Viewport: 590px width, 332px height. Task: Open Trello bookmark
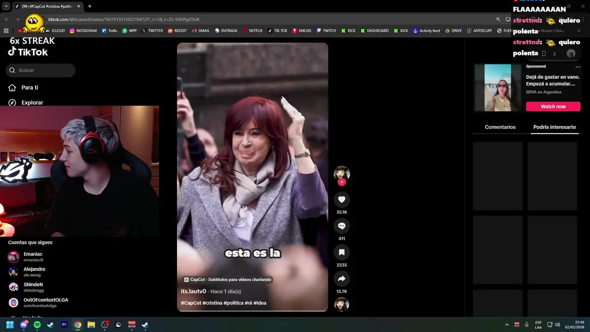click(110, 31)
